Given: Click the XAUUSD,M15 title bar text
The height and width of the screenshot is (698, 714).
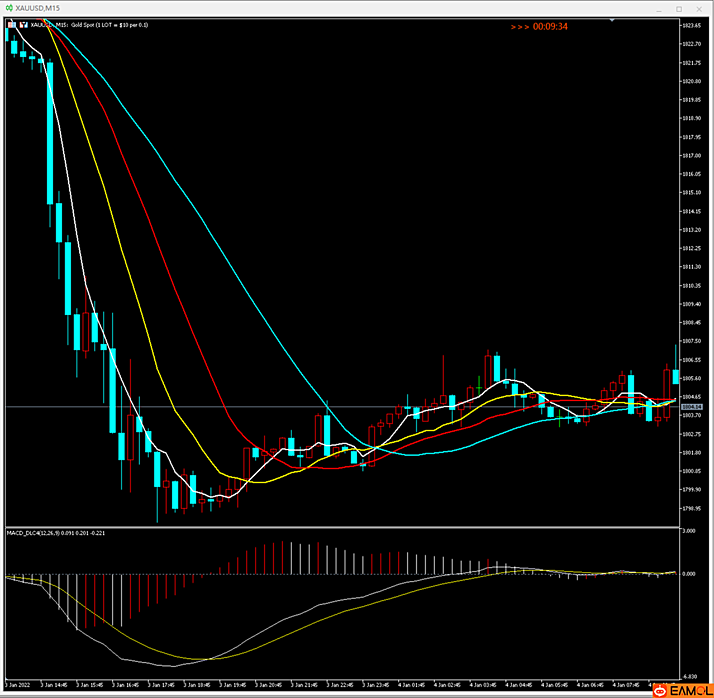Looking at the screenshot, I should (37, 8).
